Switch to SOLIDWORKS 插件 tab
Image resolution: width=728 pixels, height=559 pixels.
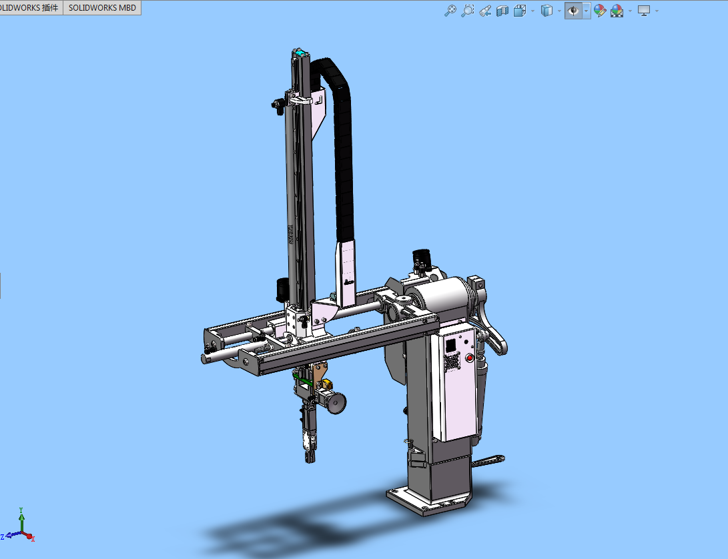click(x=31, y=8)
